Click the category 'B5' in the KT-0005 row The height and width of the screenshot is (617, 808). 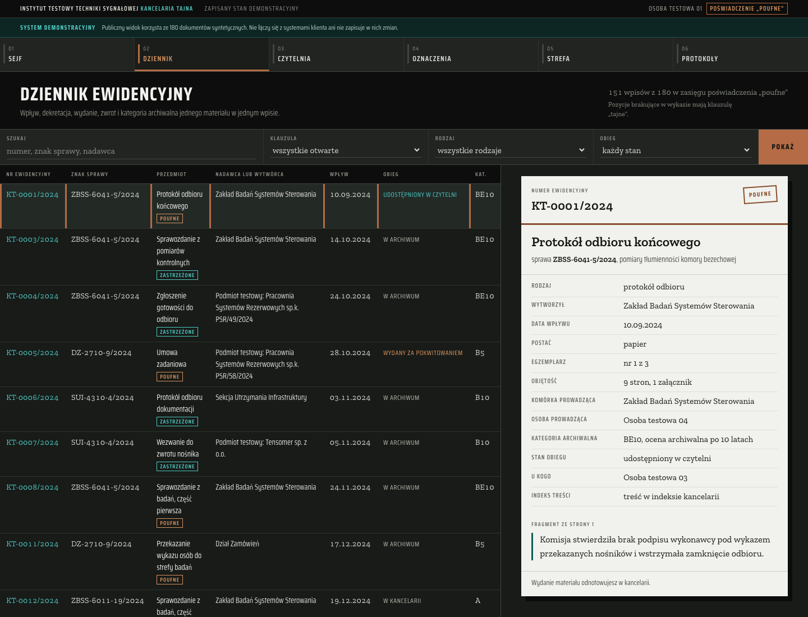tap(480, 353)
